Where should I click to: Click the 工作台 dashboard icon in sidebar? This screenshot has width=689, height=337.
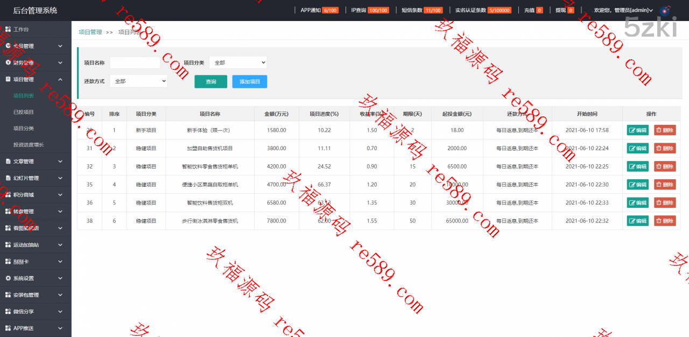point(8,29)
